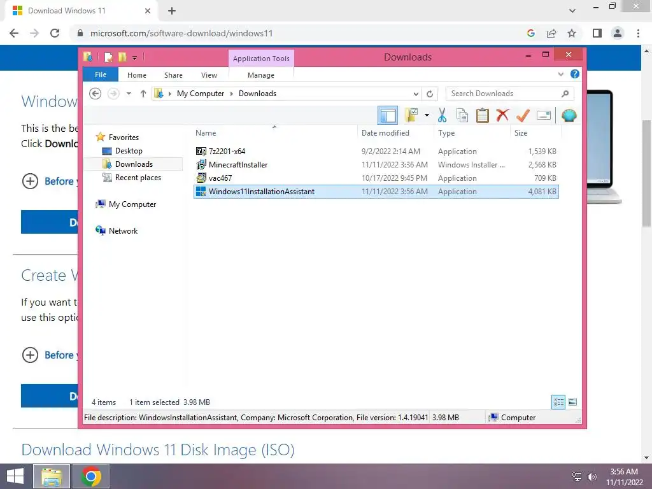The image size is (652, 489).
Task: Open the Share ribbon tab
Action: pyautogui.click(x=173, y=75)
